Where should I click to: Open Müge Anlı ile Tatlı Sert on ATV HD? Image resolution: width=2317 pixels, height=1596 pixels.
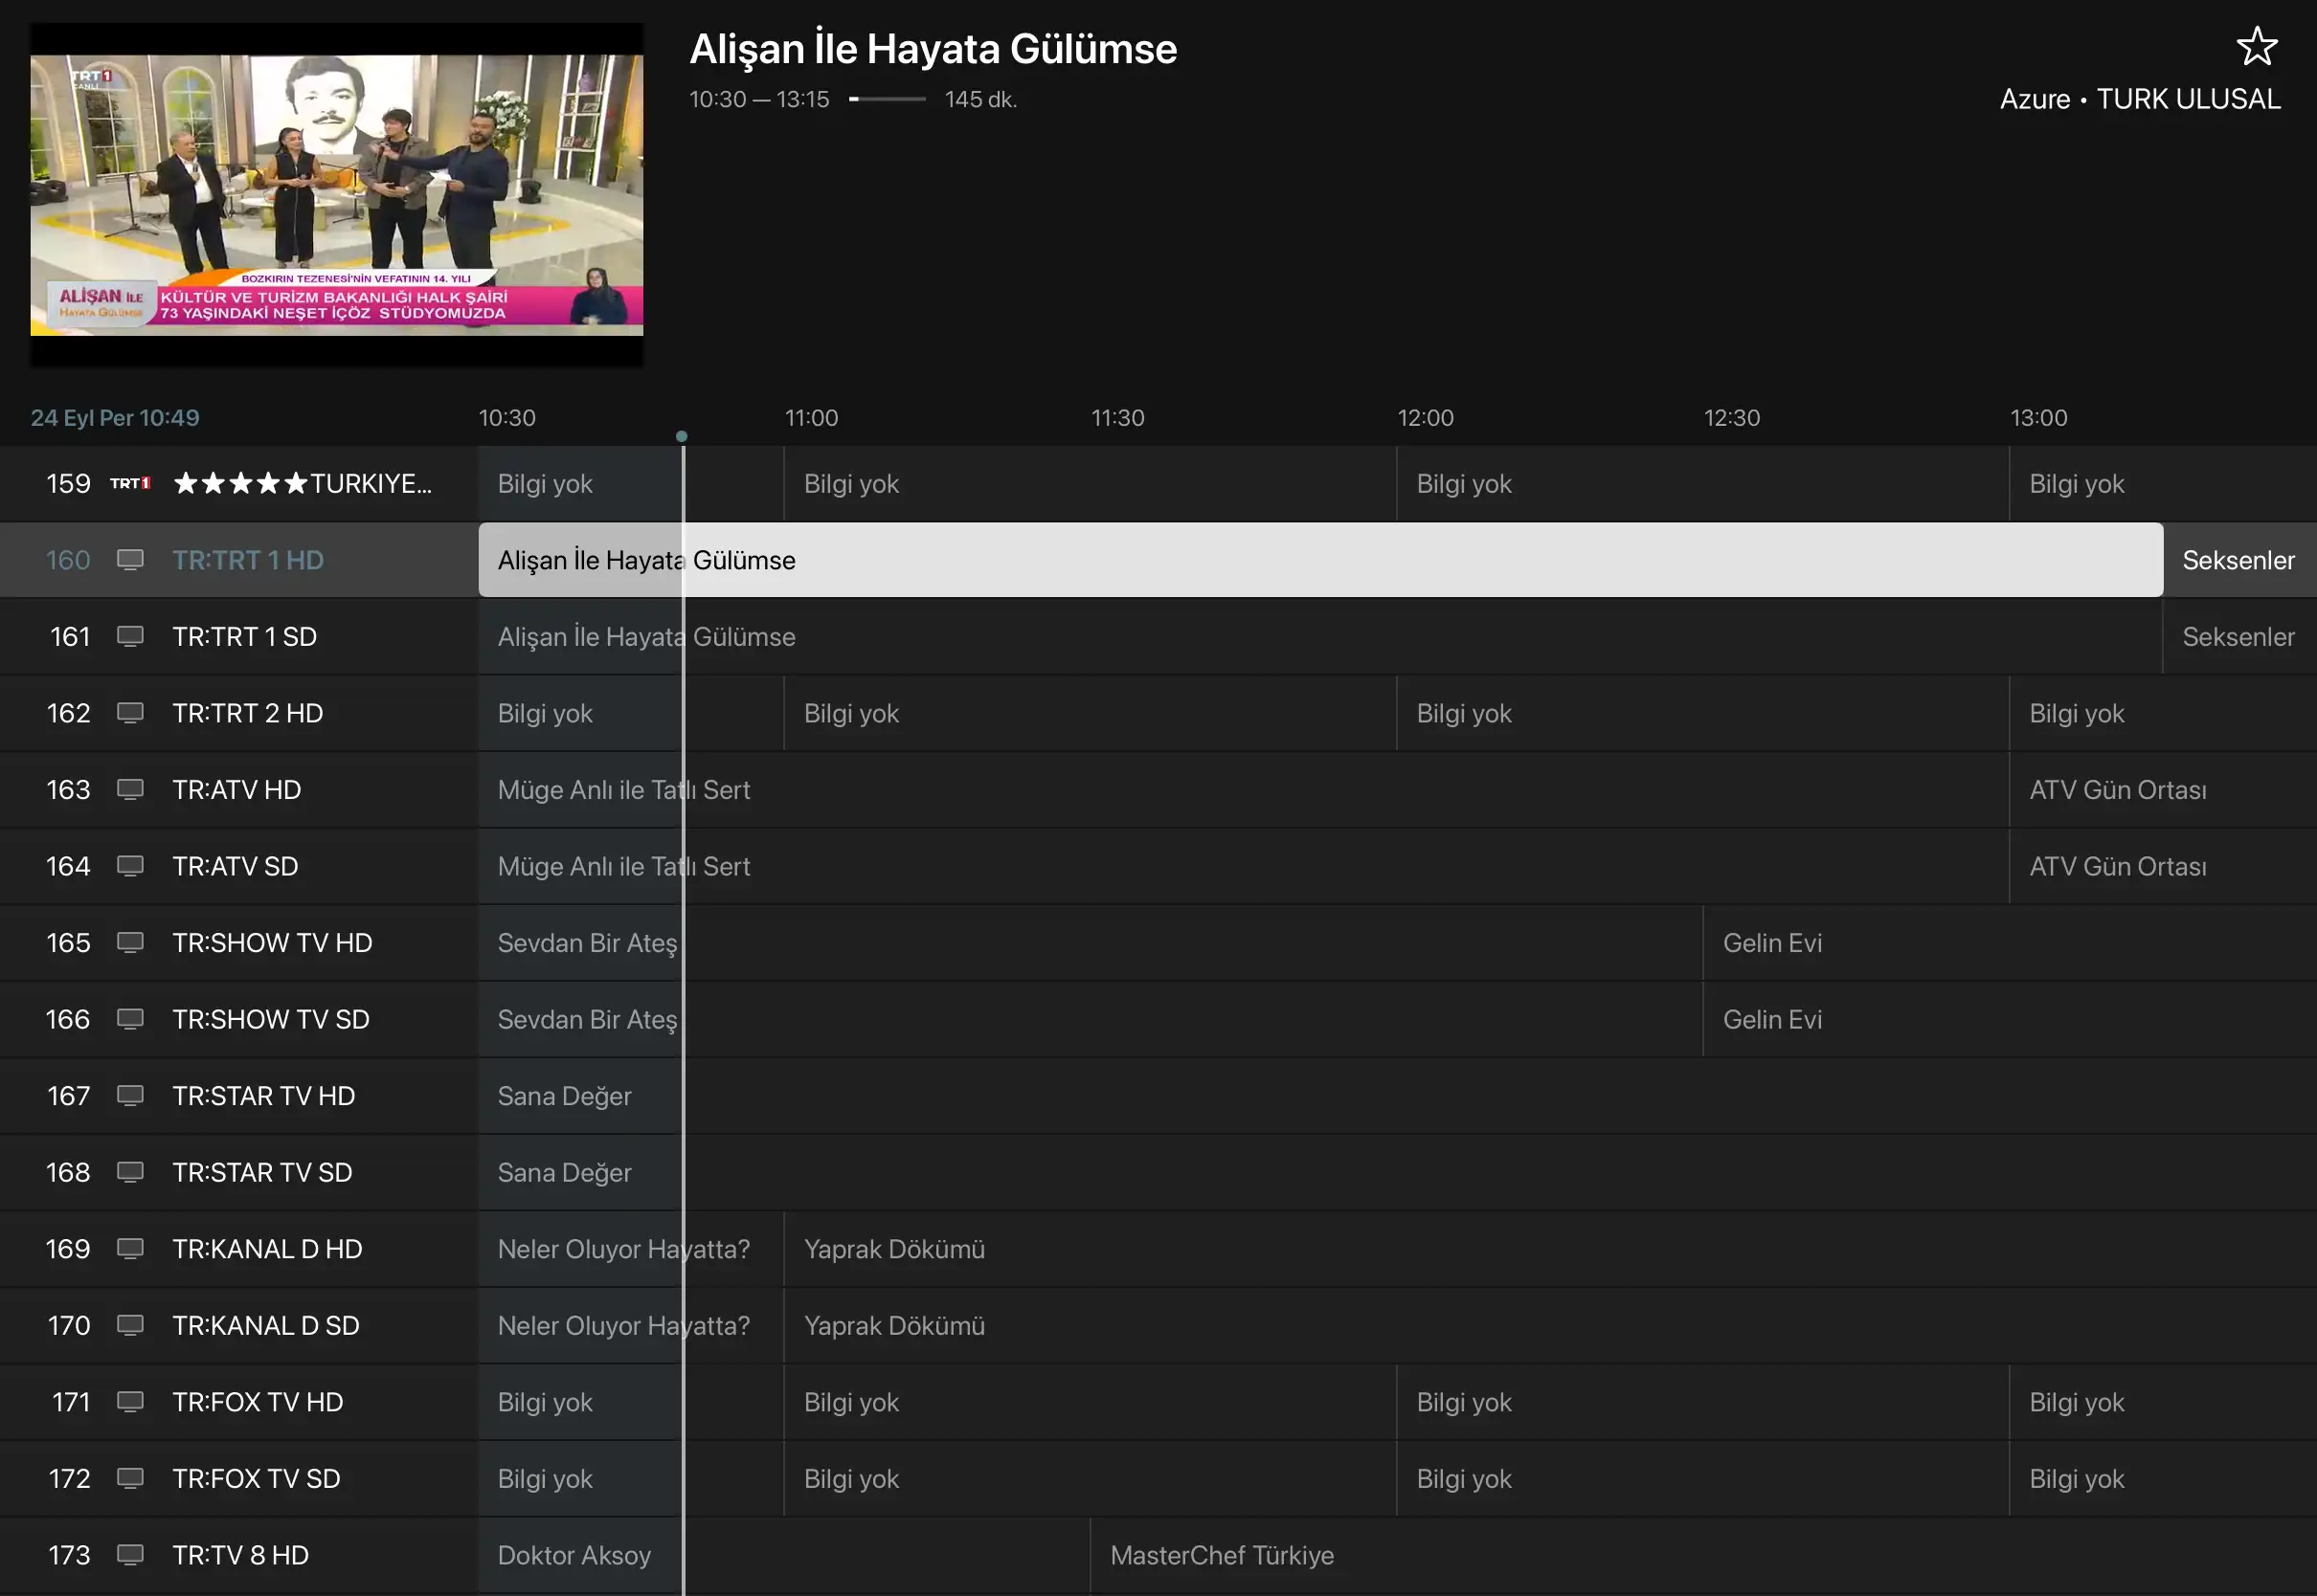(x=1244, y=790)
